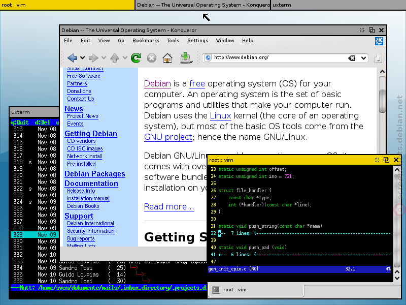Open the 'Bug reports' link
406x305 pixels.
[x=81, y=238]
